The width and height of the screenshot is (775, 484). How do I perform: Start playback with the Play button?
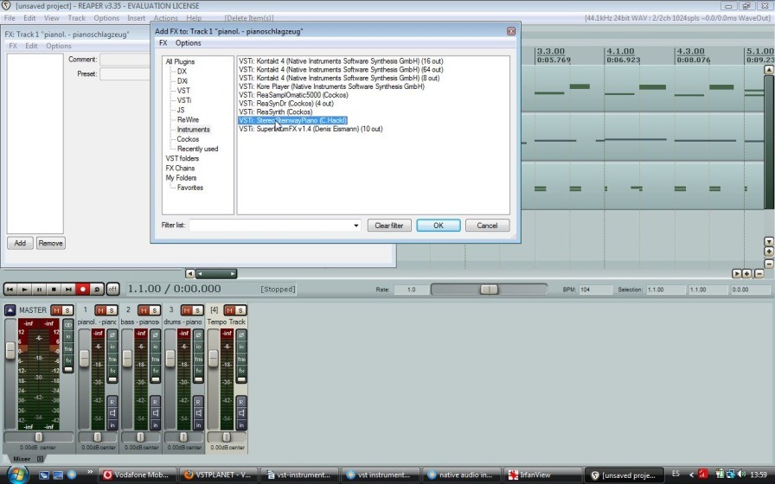[x=24, y=290]
